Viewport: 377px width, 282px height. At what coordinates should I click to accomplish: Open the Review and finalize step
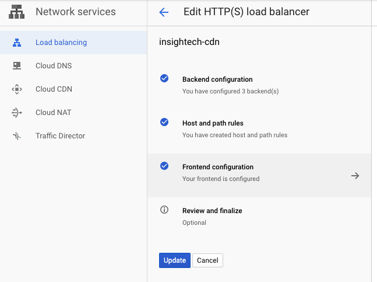pos(259,217)
